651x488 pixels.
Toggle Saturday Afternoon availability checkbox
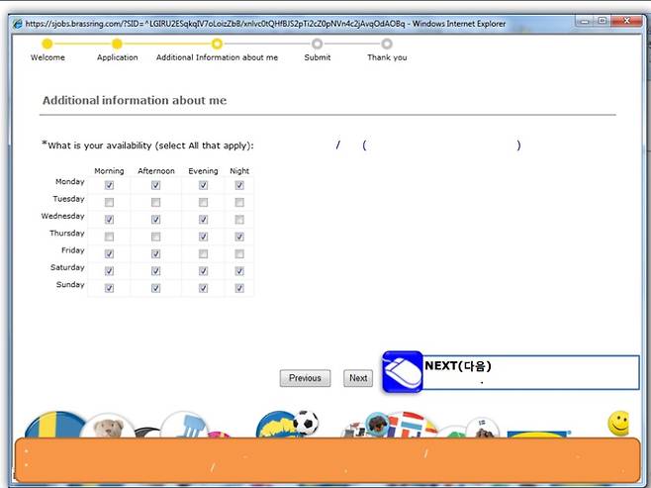point(155,271)
